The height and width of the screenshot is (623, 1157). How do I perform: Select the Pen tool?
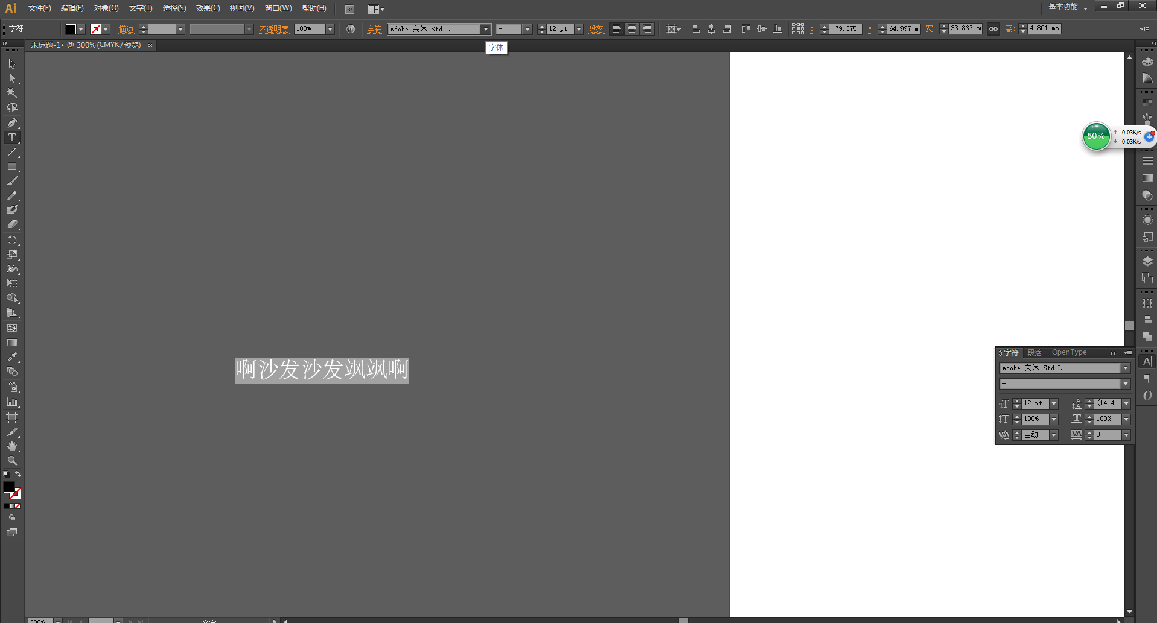click(x=12, y=122)
